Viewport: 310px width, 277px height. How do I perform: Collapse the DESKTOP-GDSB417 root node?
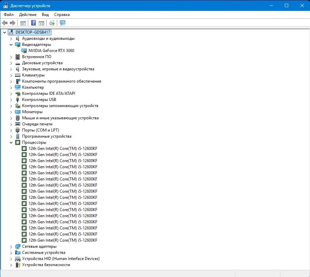point(4,32)
